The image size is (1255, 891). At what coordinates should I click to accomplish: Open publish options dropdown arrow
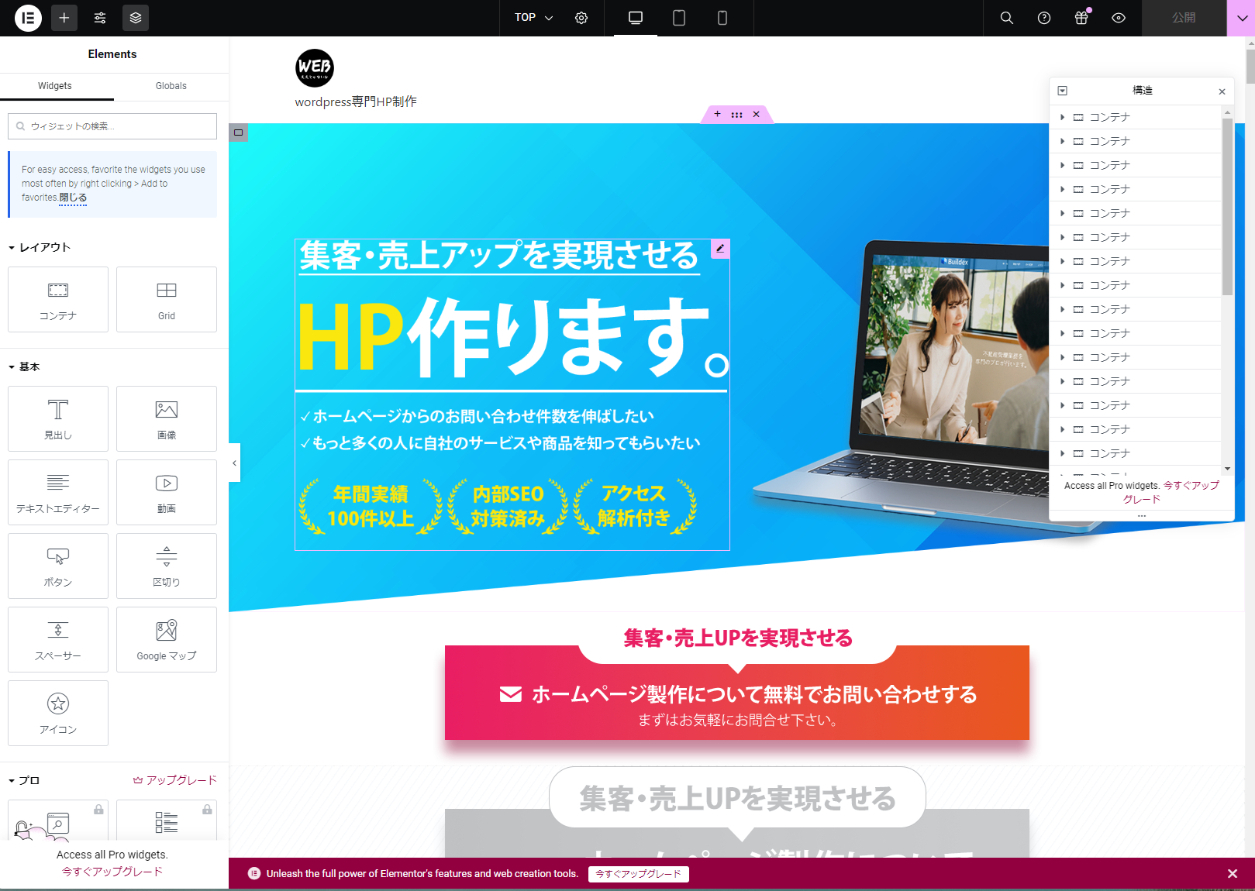pyautogui.click(x=1241, y=18)
